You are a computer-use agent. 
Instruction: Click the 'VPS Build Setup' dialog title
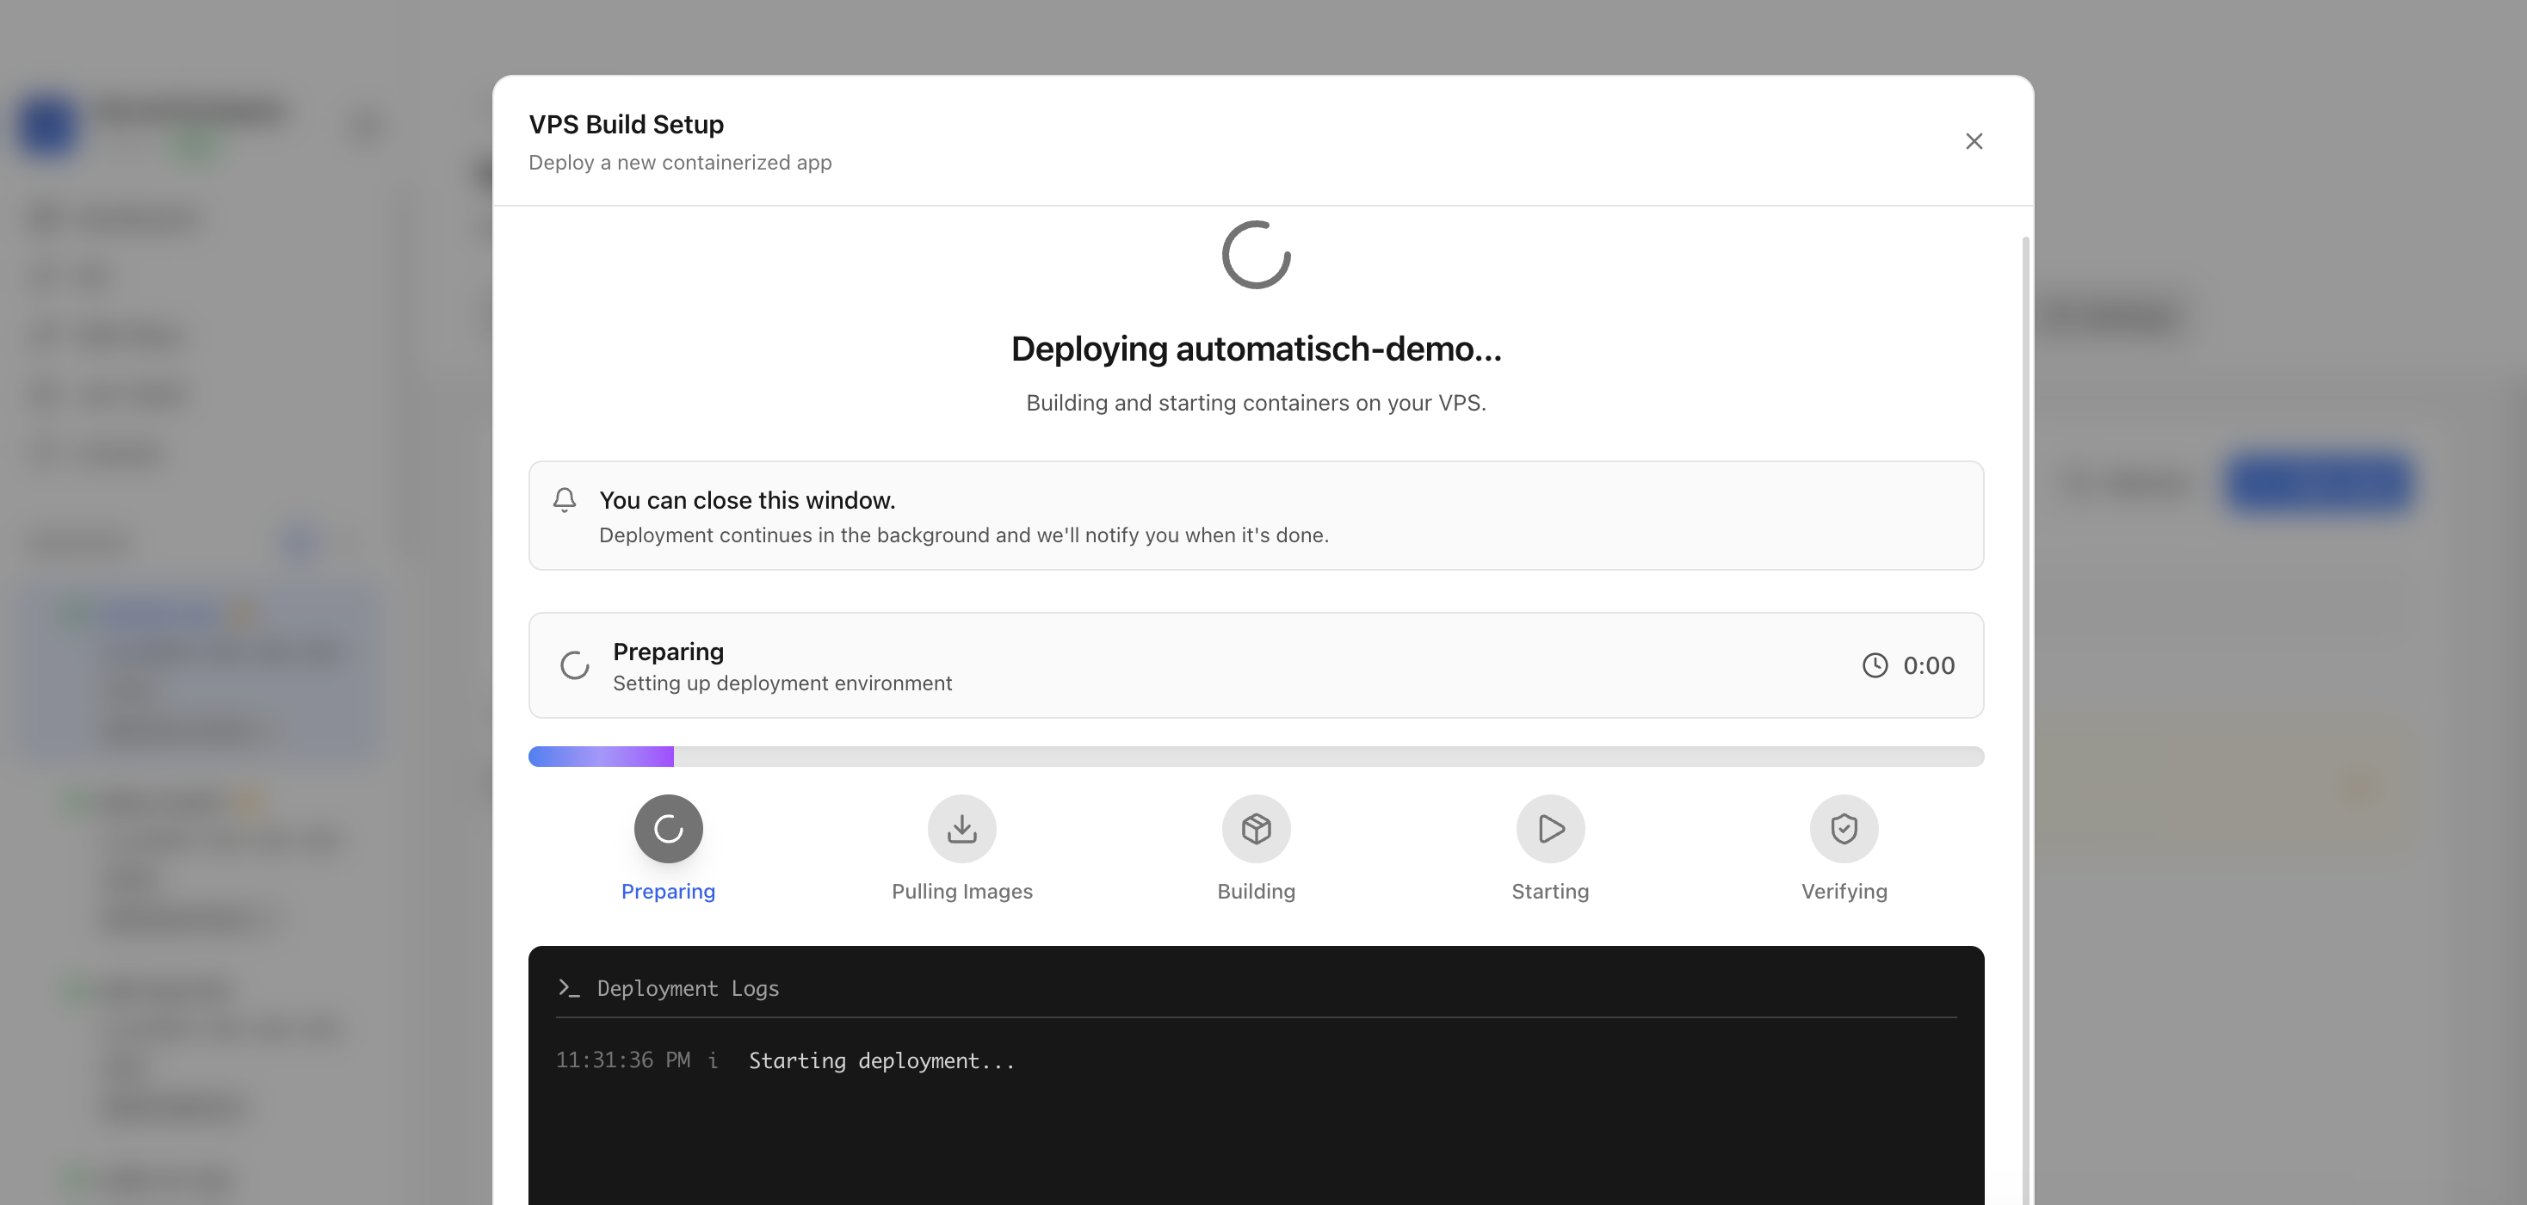pyautogui.click(x=626, y=125)
